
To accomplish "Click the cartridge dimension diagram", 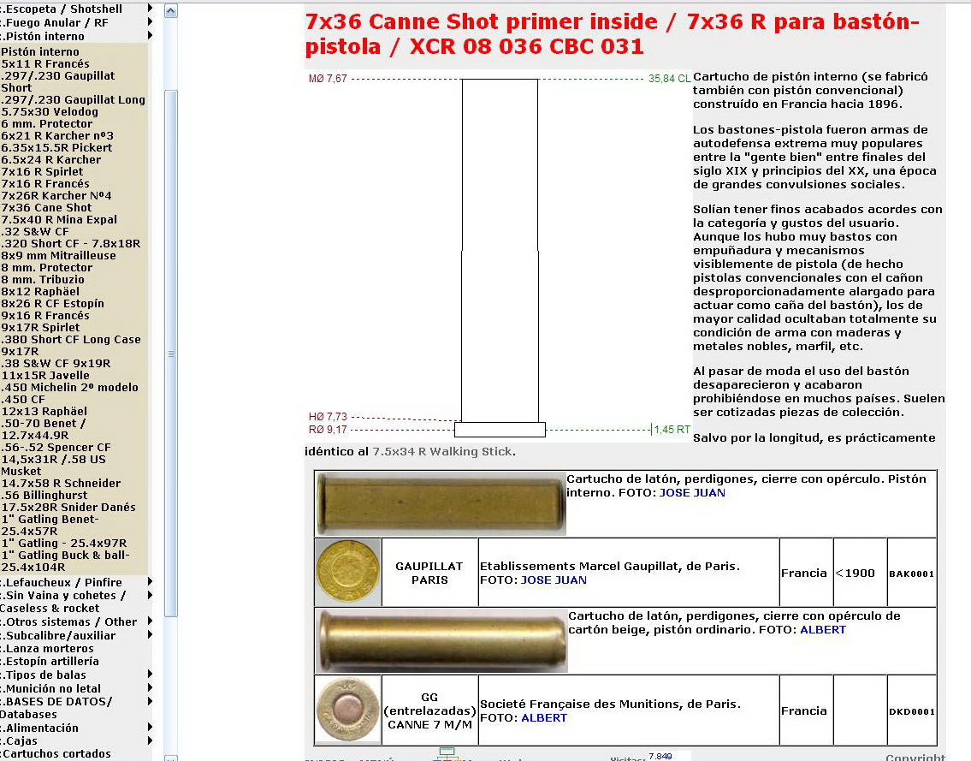I will click(x=499, y=256).
